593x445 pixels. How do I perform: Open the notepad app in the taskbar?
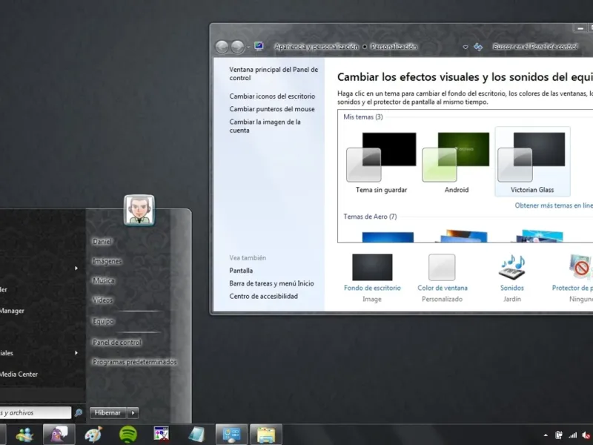click(196, 435)
